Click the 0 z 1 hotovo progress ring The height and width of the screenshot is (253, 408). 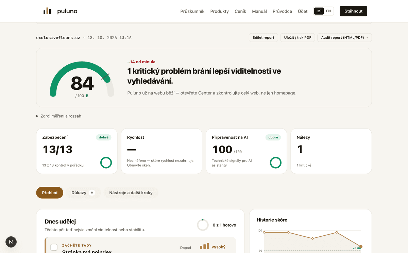pos(203,225)
